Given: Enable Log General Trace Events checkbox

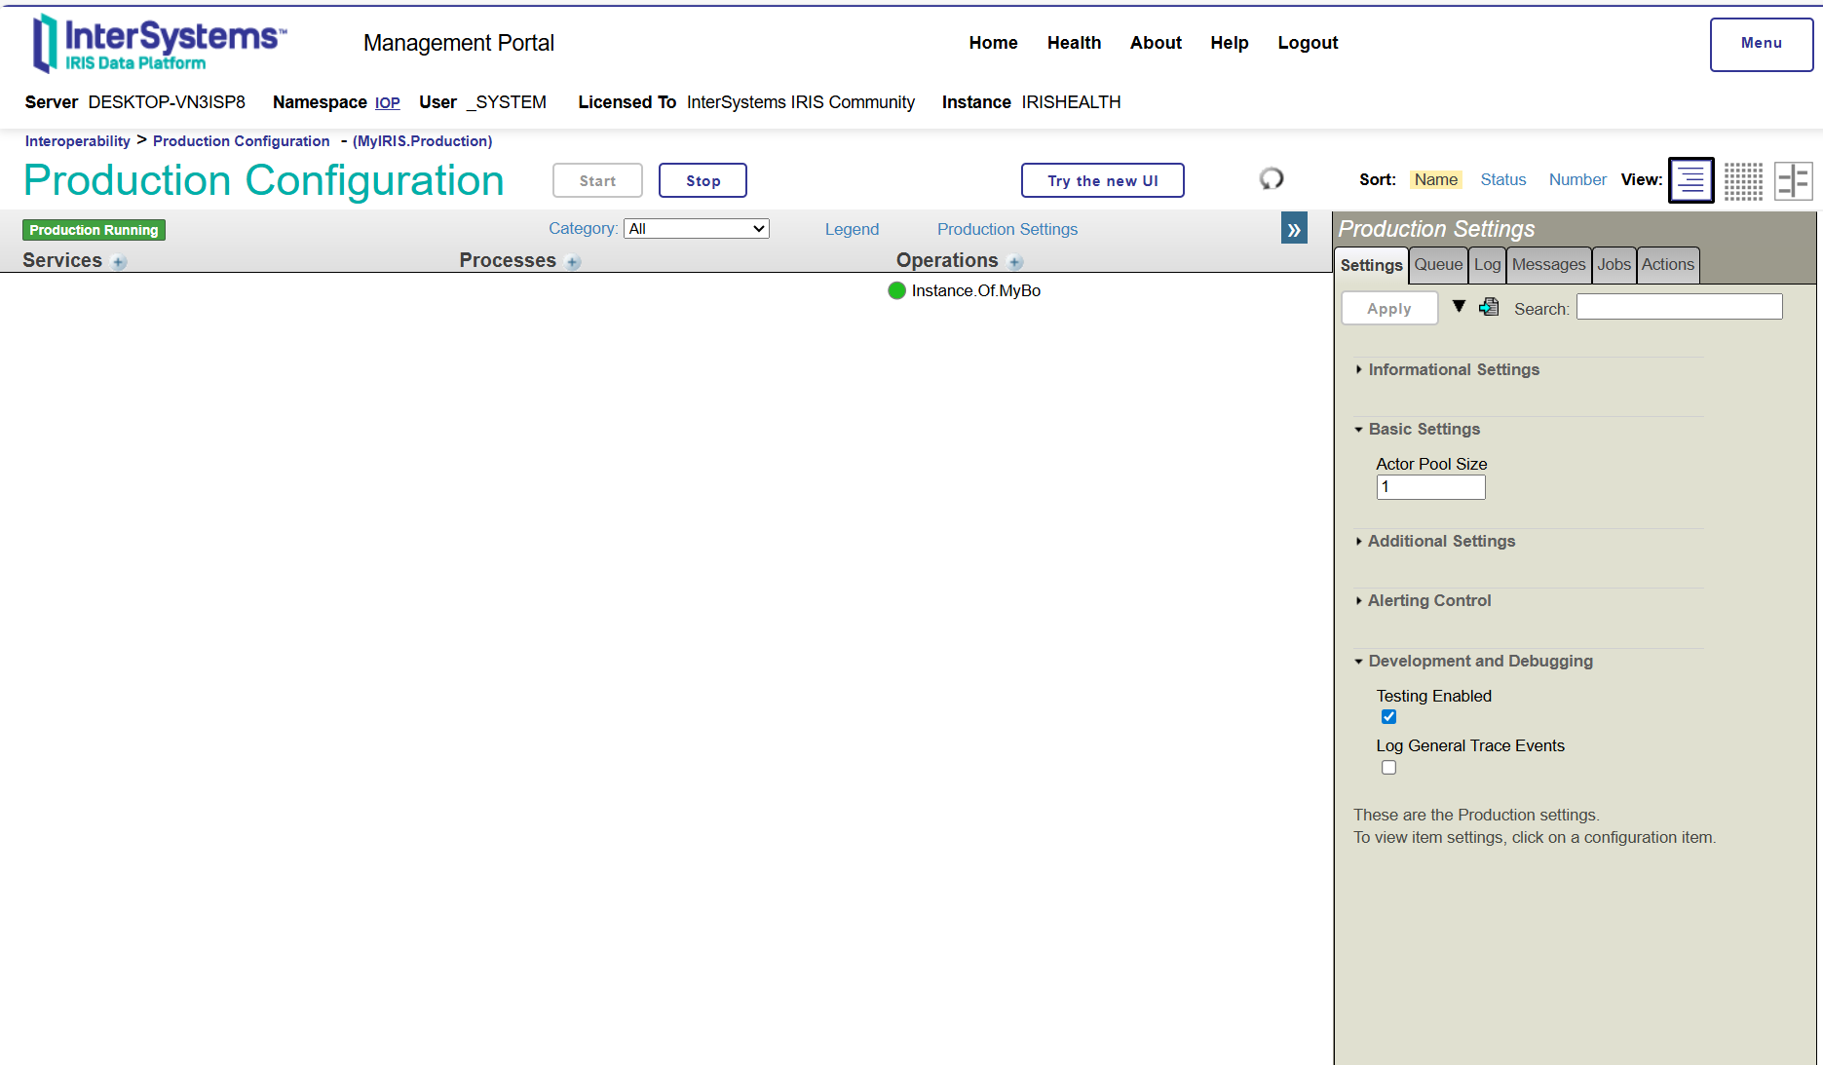Looking at the screenshot, I should pos(1388,768).
